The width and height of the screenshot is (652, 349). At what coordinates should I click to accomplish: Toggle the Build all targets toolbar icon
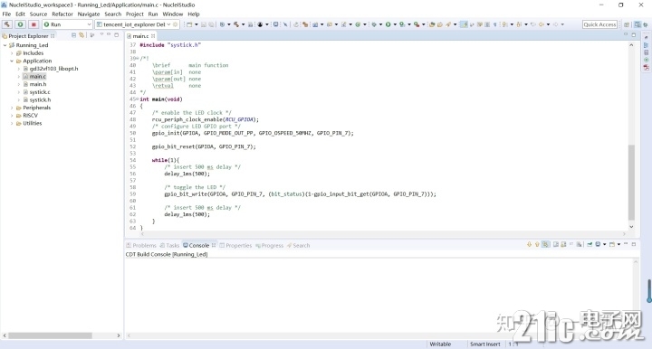point(250,24)
